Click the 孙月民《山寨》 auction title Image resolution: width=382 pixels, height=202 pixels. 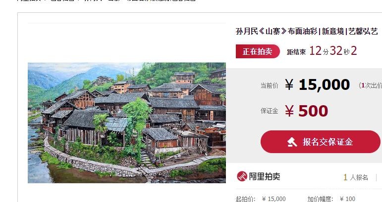261,31
